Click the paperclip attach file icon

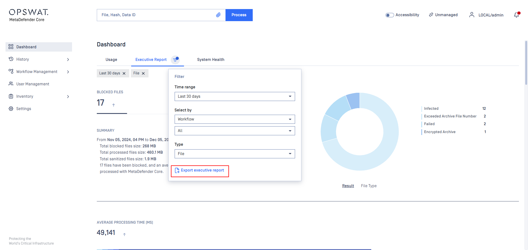pos(218,15)
